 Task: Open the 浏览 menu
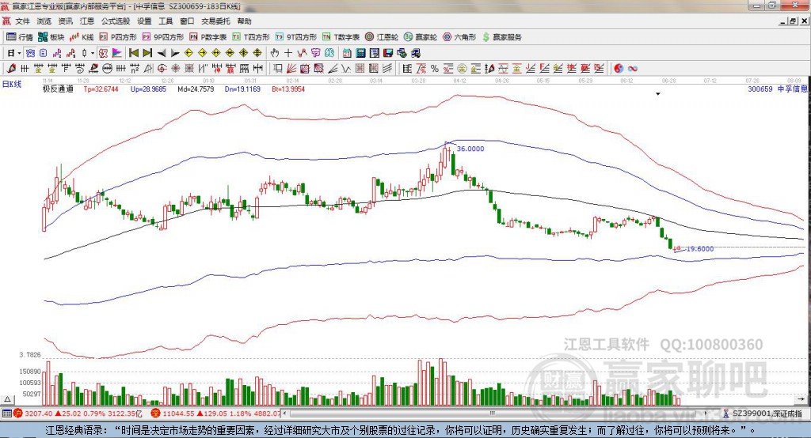(x=44, y=21)
